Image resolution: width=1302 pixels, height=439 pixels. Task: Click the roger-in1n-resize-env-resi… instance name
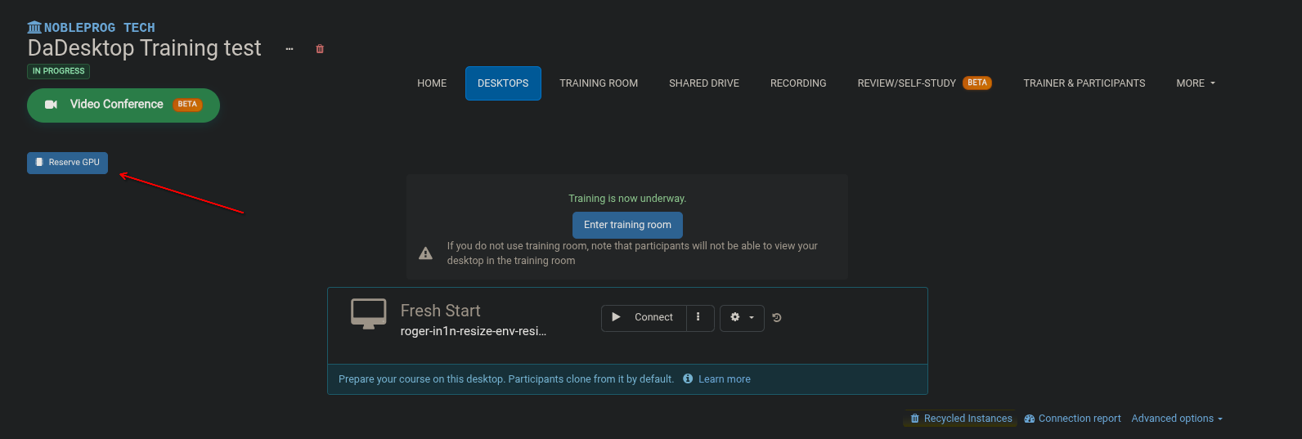point(473,331)
